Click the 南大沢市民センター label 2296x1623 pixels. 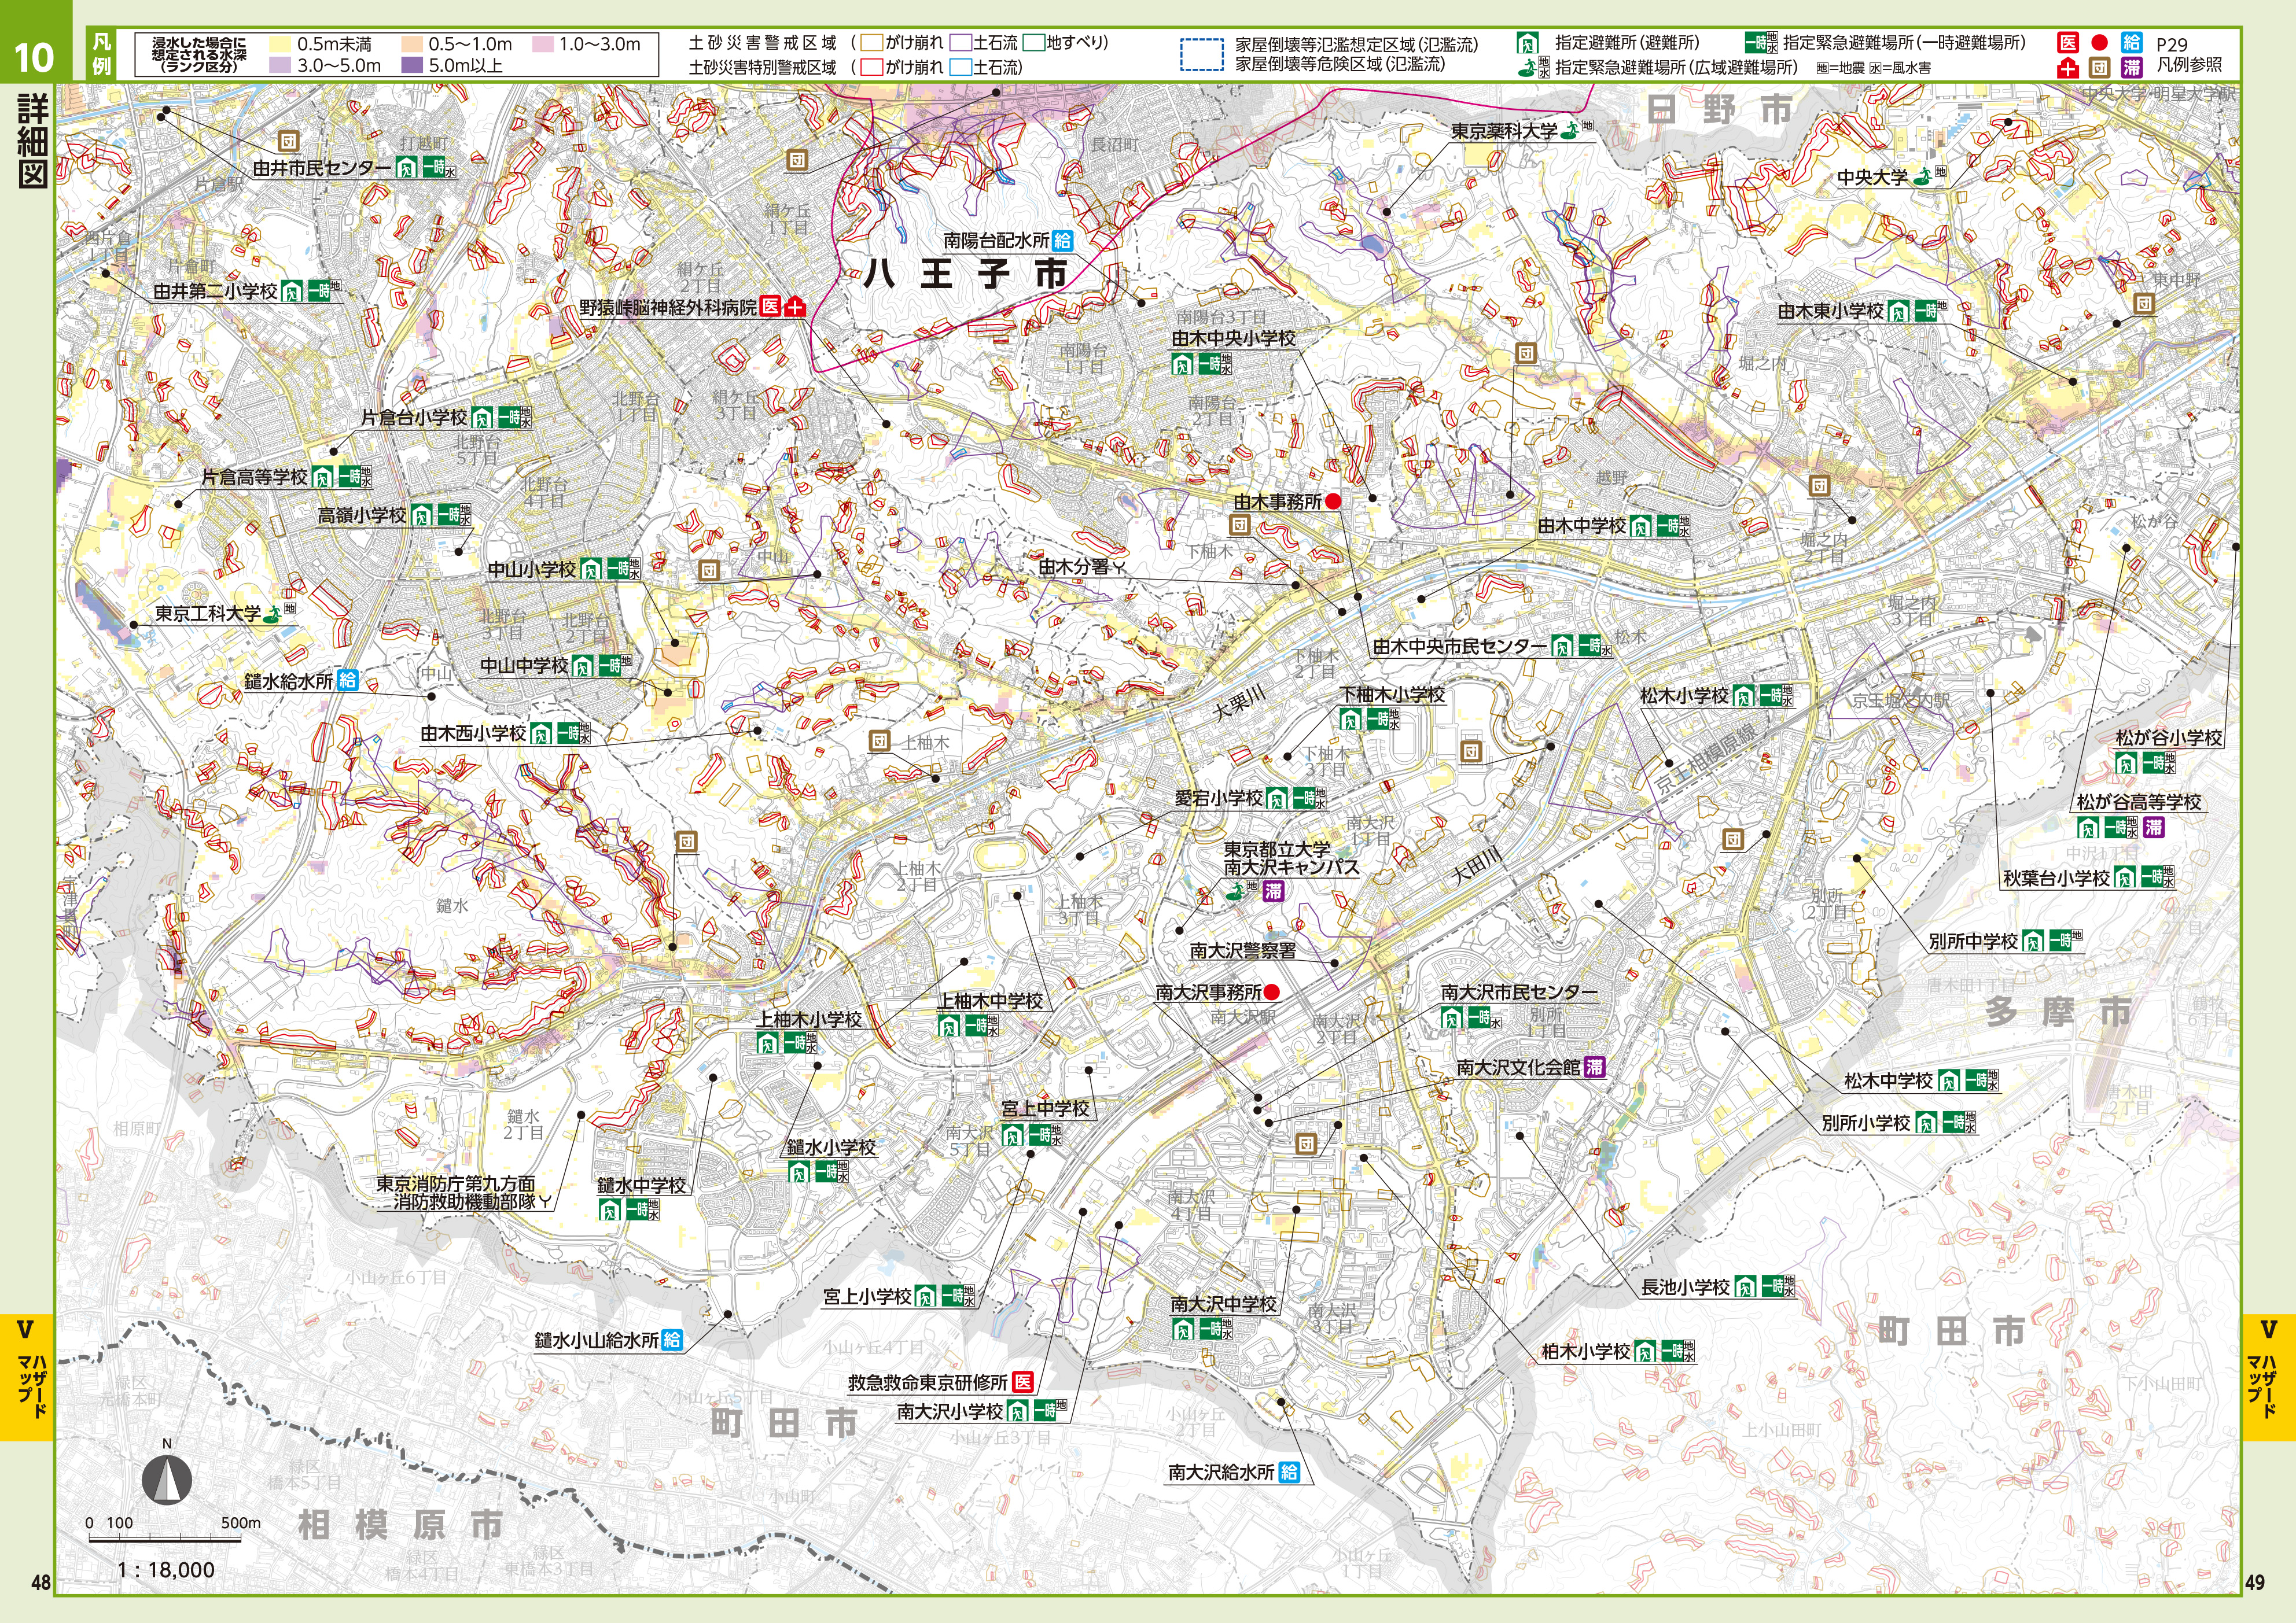(x=1519, y=993)
